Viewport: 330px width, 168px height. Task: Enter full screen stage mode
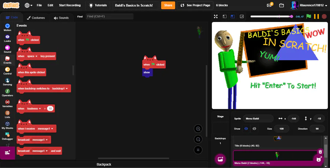click(216, 17)
